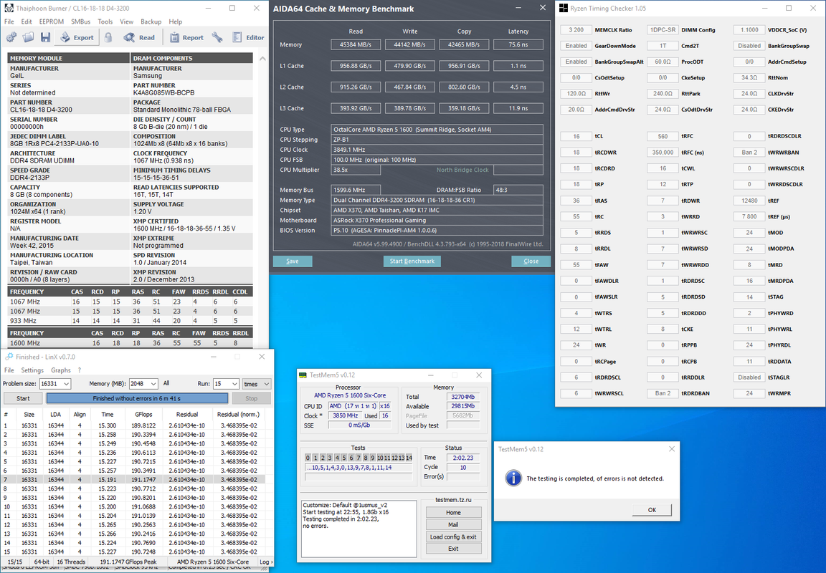The height and width of the screenshot is (573, 826).
Task: Open the Help menu in Thaiphoon Burner
Action: [176, 21]
